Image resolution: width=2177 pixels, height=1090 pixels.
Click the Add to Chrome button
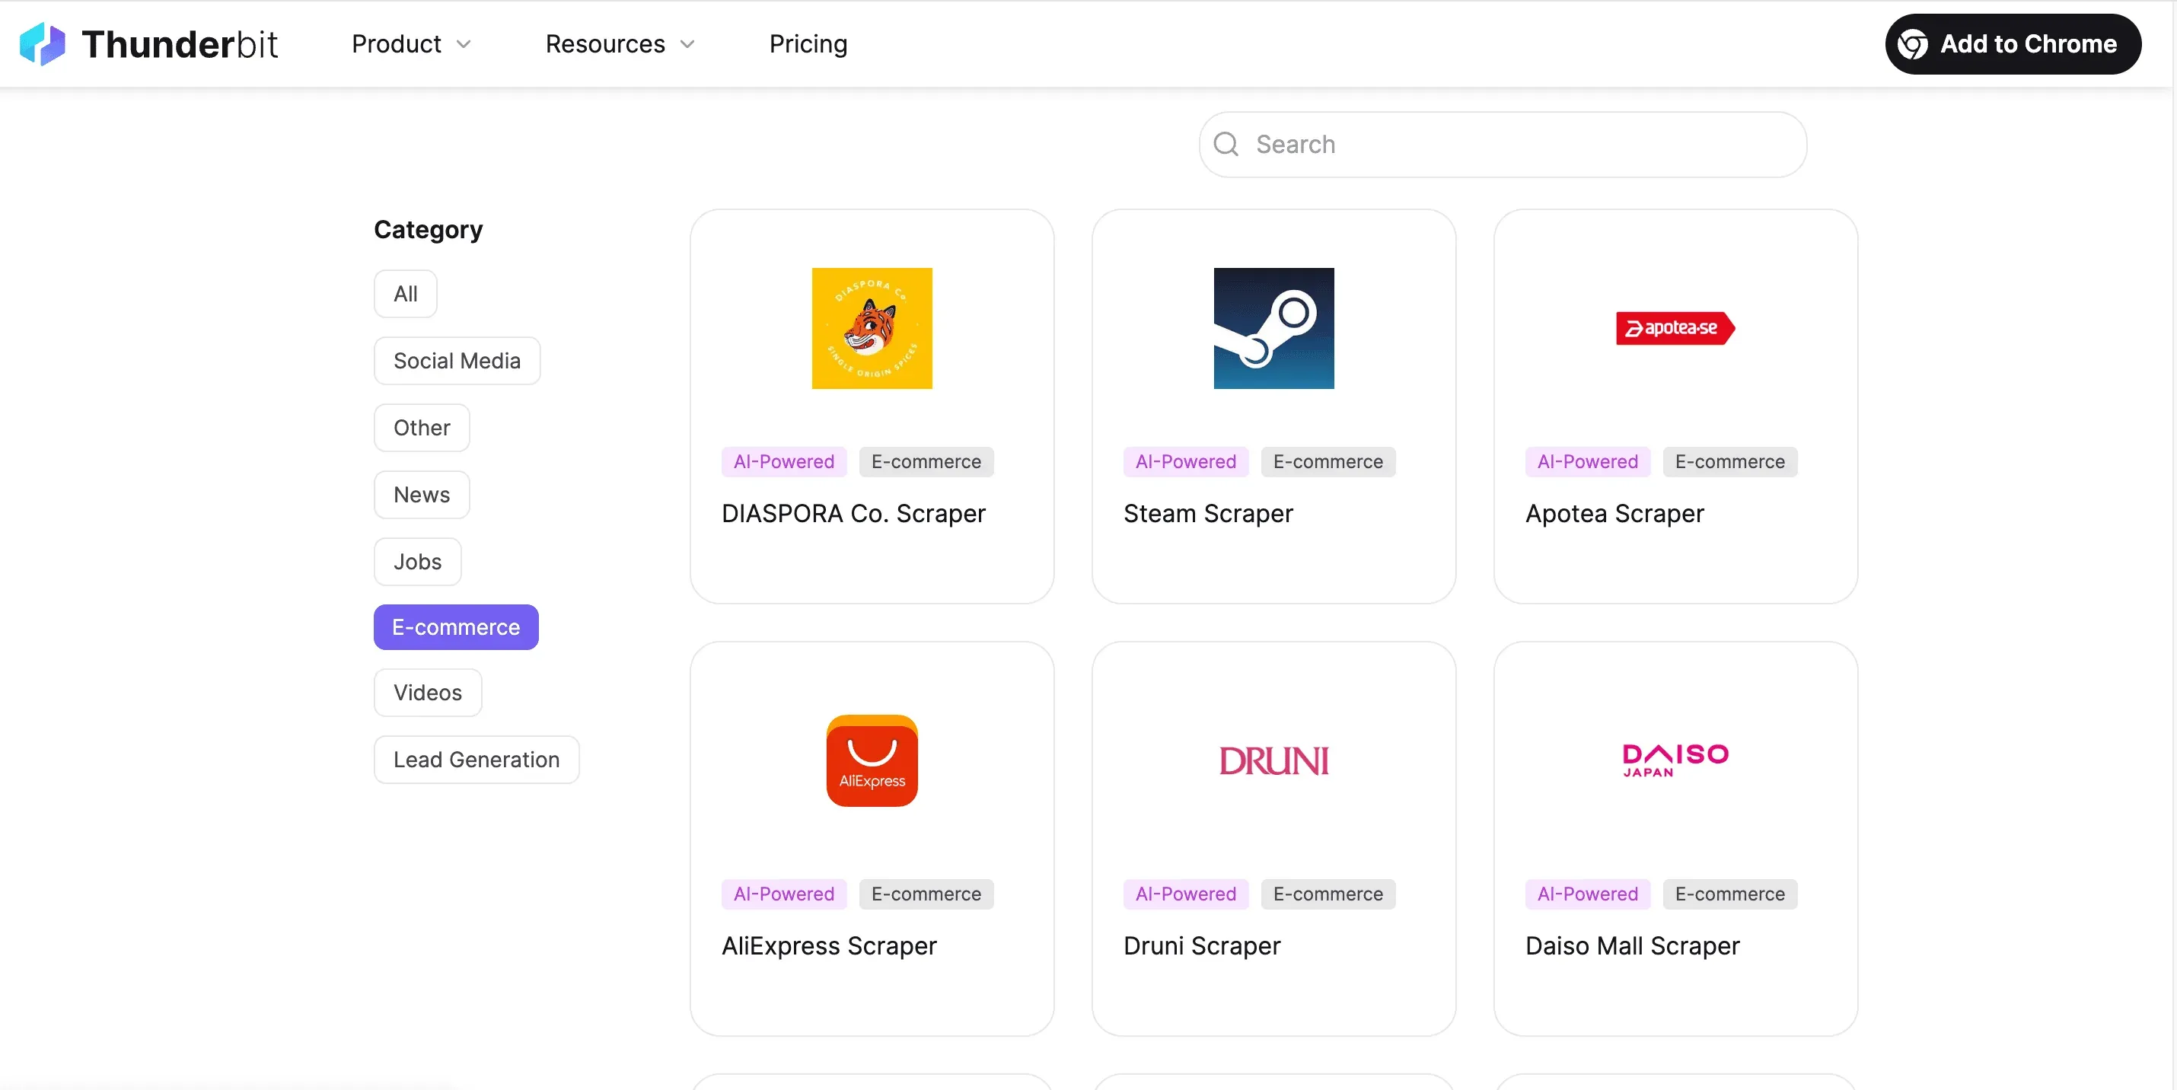[x=2013, y=44]
